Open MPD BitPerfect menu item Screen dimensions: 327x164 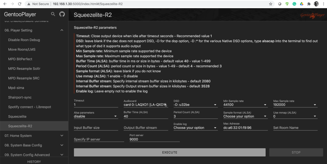(34, 59)
